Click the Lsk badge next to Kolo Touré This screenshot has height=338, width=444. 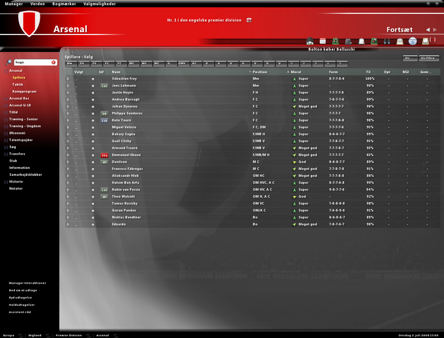[104, 120]
